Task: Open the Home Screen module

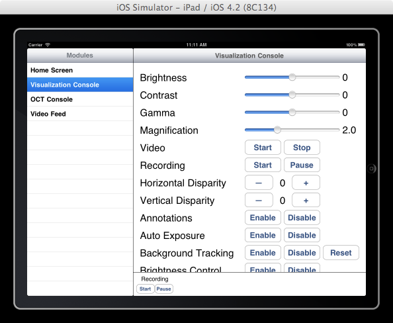Action: coord(80,70)
